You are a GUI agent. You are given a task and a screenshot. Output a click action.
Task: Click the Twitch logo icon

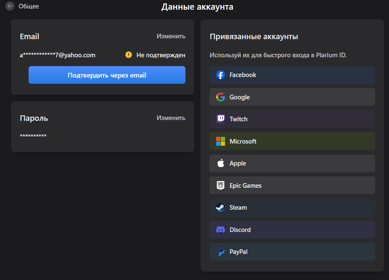pyautogui.click(x=220, y=119)
